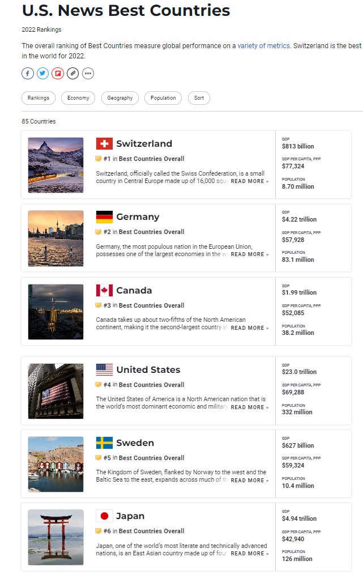Open the Geography filter

[x=120, y=98]
